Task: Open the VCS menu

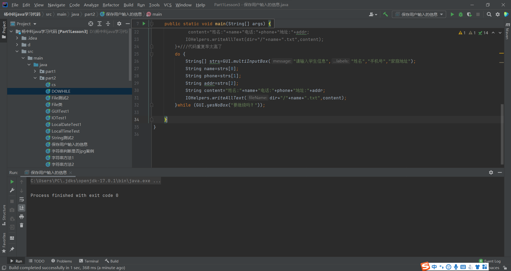Action: [168, 5]
